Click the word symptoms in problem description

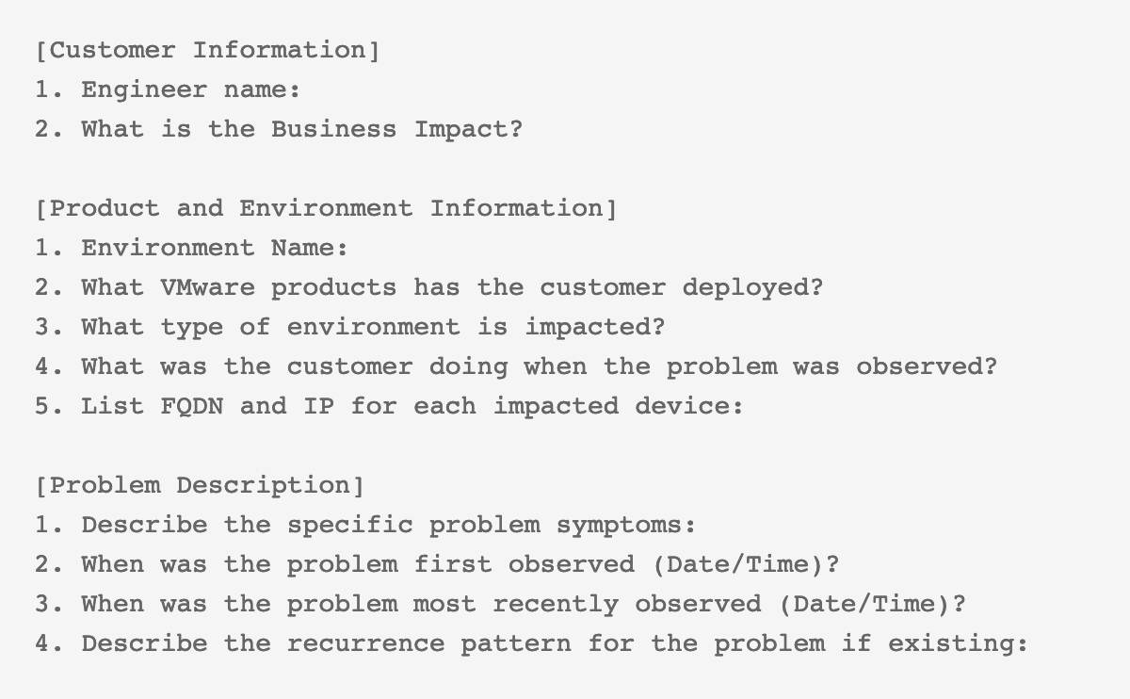click(x=619, y=526)
